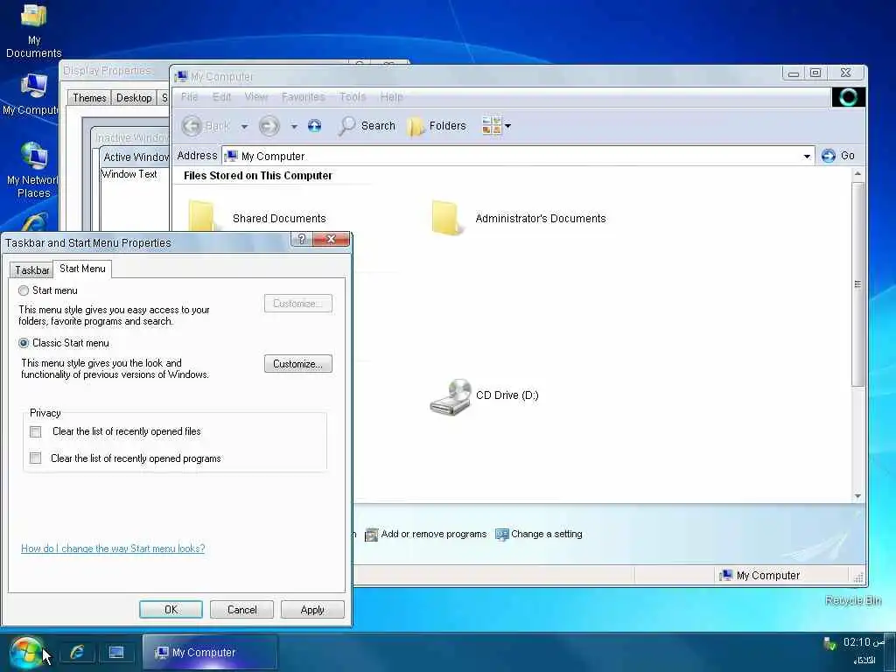Click the network tray icon
The height and width of the screenshot is (672, 896).
tap(829, 645)
